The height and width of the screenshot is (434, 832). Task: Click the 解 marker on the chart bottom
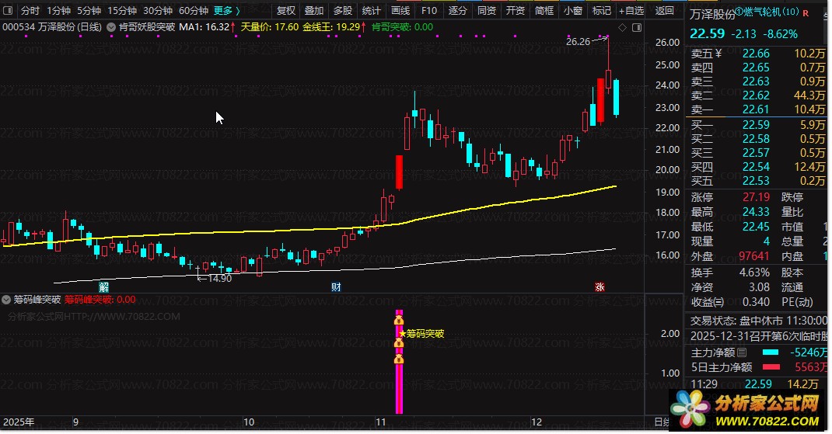[x=104, y=287]
